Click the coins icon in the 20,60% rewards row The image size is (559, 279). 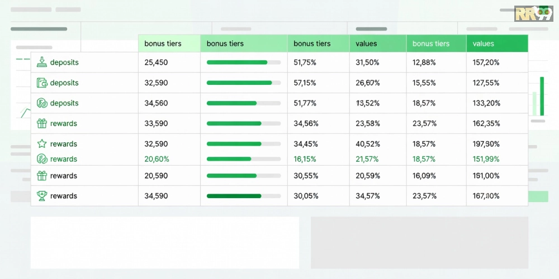tap(42, 159)
